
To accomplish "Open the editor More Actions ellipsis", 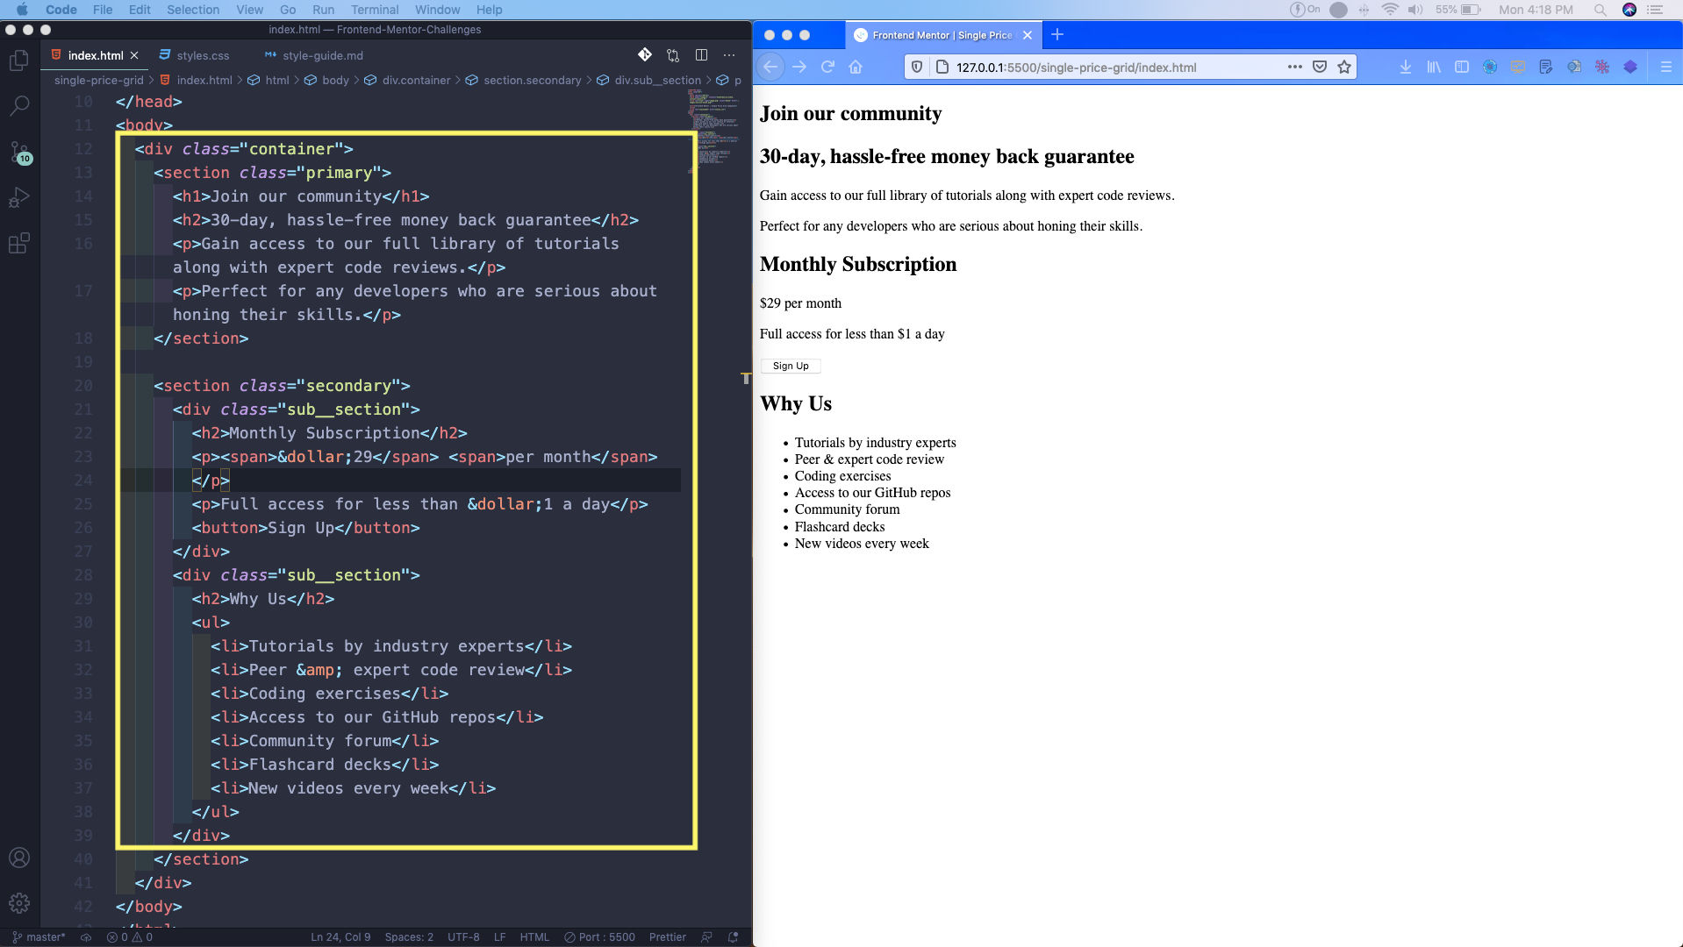I will [729, 55].
